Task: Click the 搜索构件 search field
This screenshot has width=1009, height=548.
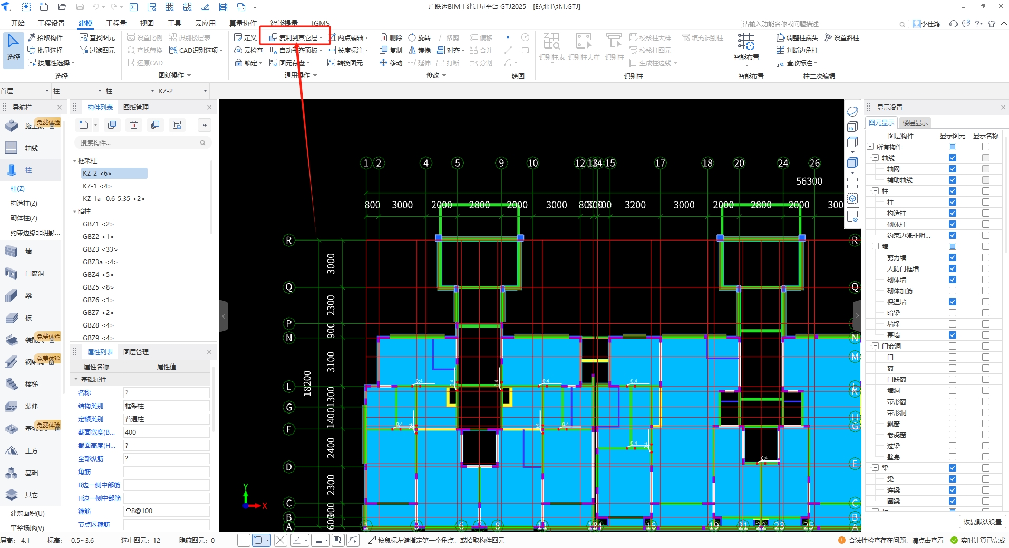Action: tap(142, 143)
